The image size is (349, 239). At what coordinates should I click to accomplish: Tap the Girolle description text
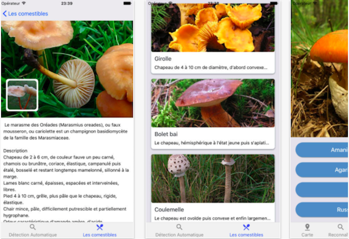coord(213,68)
